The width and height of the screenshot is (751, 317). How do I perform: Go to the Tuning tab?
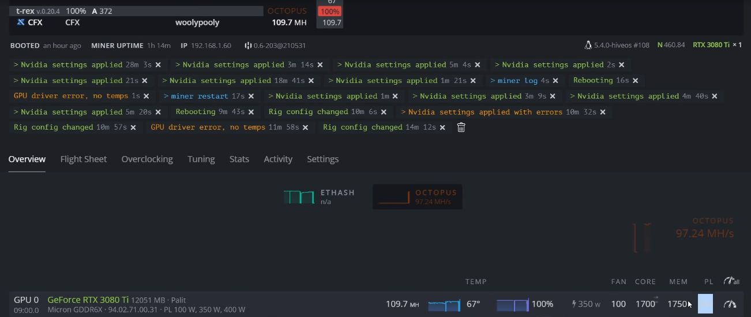[x=201, y=159]
